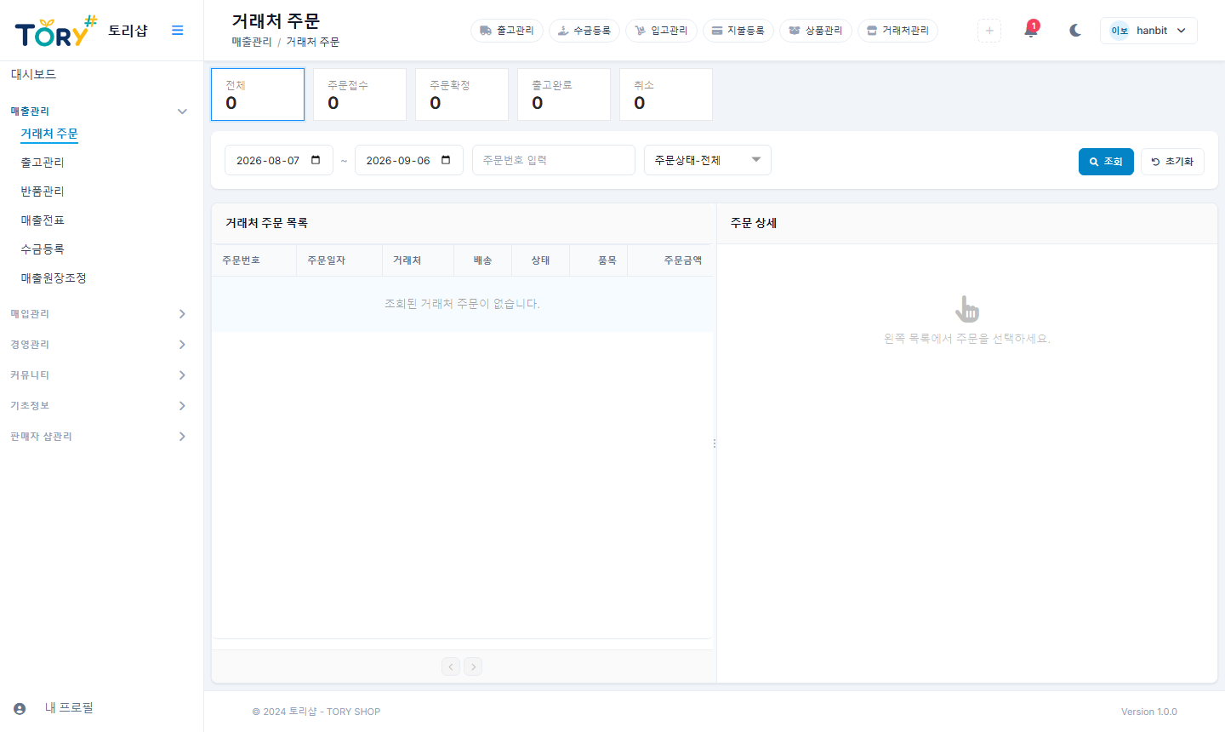Sort by 품목 column header

click(x=599, y=260)
